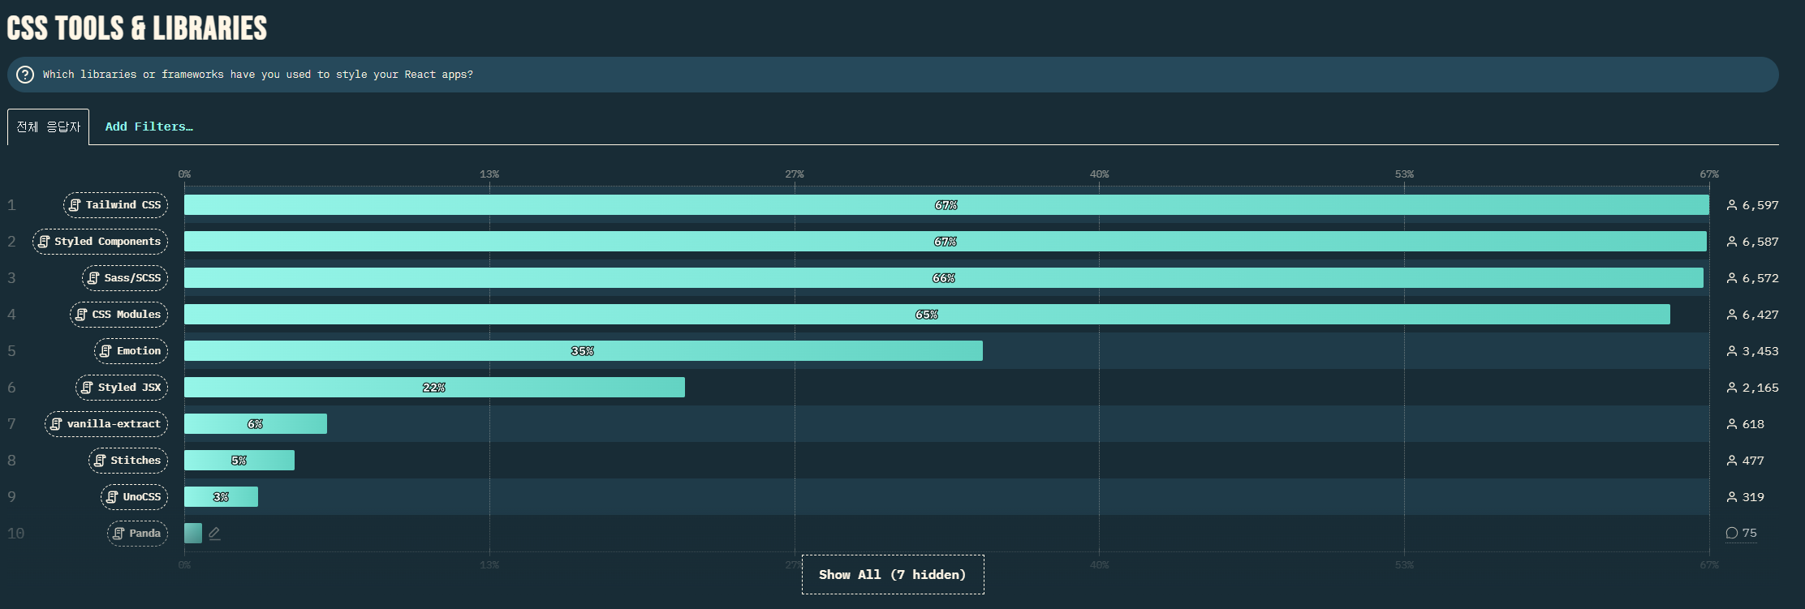Click the person icon next to 319
The image size is (1805, 609).
click(1732, 497)
